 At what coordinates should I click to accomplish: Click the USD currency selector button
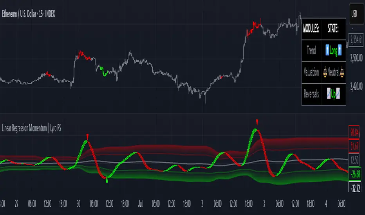tap(356, 14)
